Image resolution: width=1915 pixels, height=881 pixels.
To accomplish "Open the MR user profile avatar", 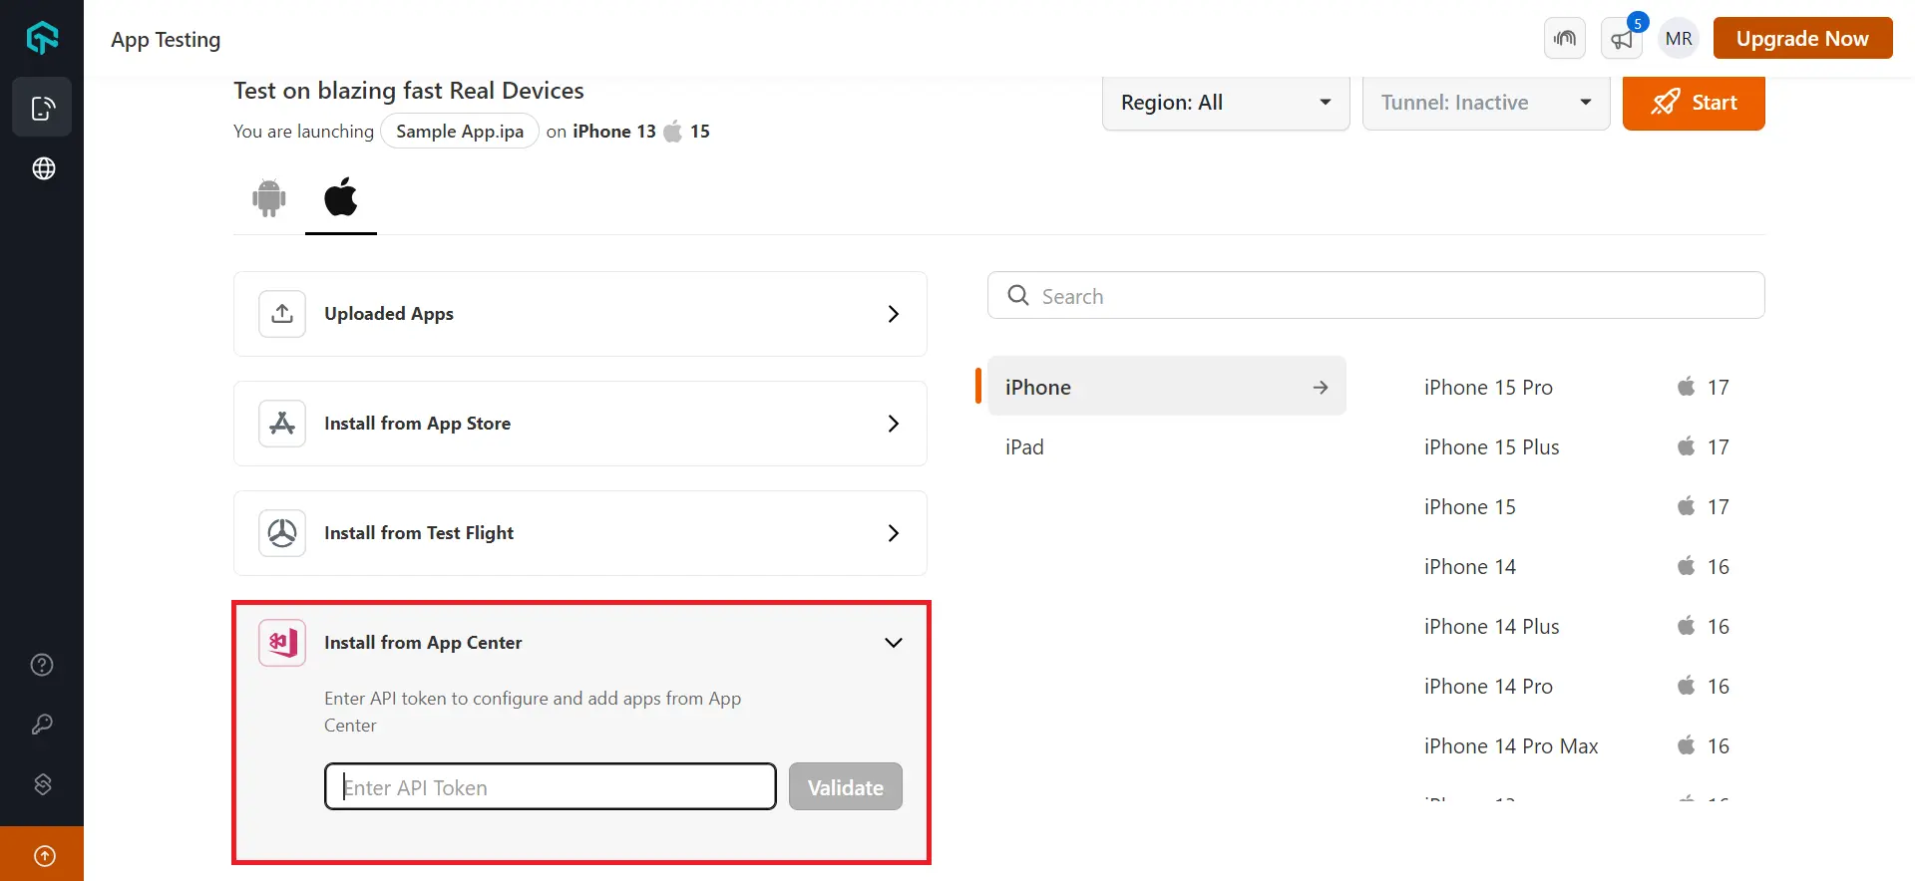I will click(x=1679, y=39).
